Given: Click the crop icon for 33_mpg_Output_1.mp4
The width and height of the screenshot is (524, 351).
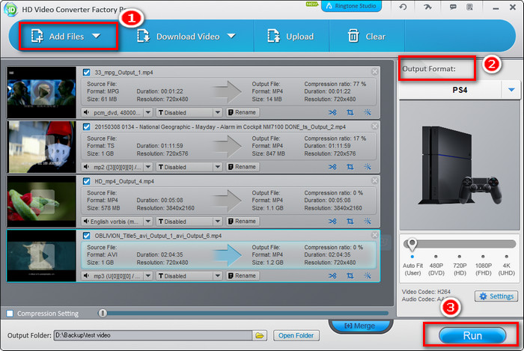Looking at the screenshot, I should coord(350,112).
